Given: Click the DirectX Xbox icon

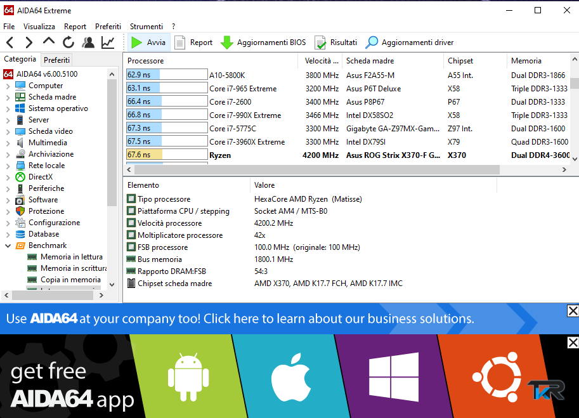Looking at the screenshot, I should tap(20, 177).
